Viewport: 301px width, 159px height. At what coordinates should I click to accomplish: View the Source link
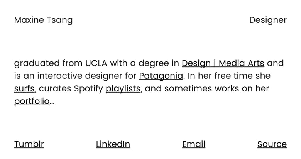pos(272,144)
